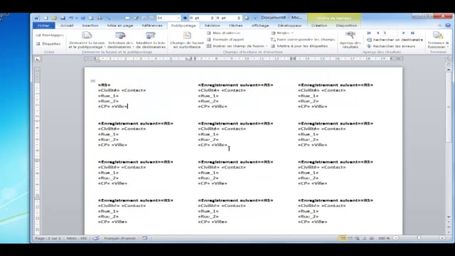Minimize the ribbon with the caret
455x256 pixels.
pos(440,26)
